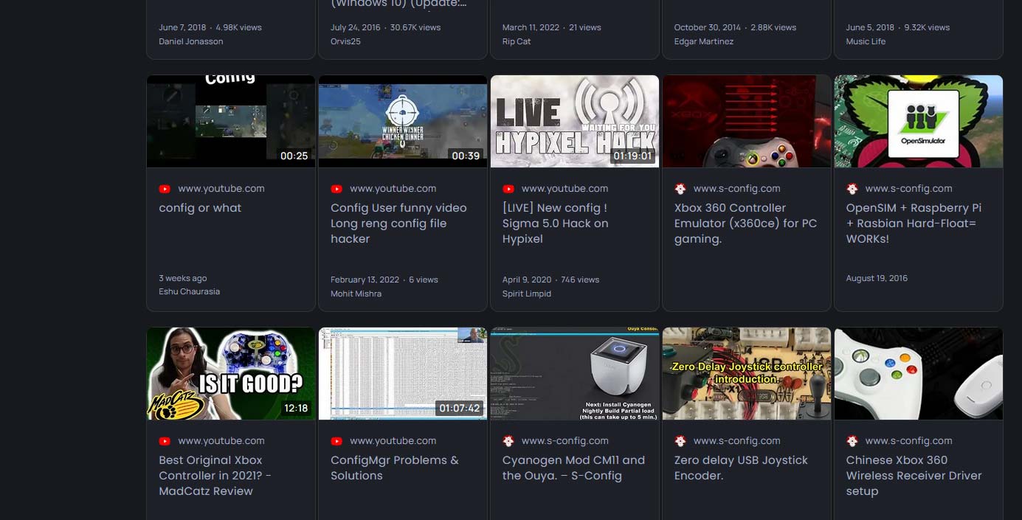Click s-config icon on Xbox 360 Controller Emulator card
Image resolution: width=1022 pixels, height=520 pixels.
pos(680,189)
